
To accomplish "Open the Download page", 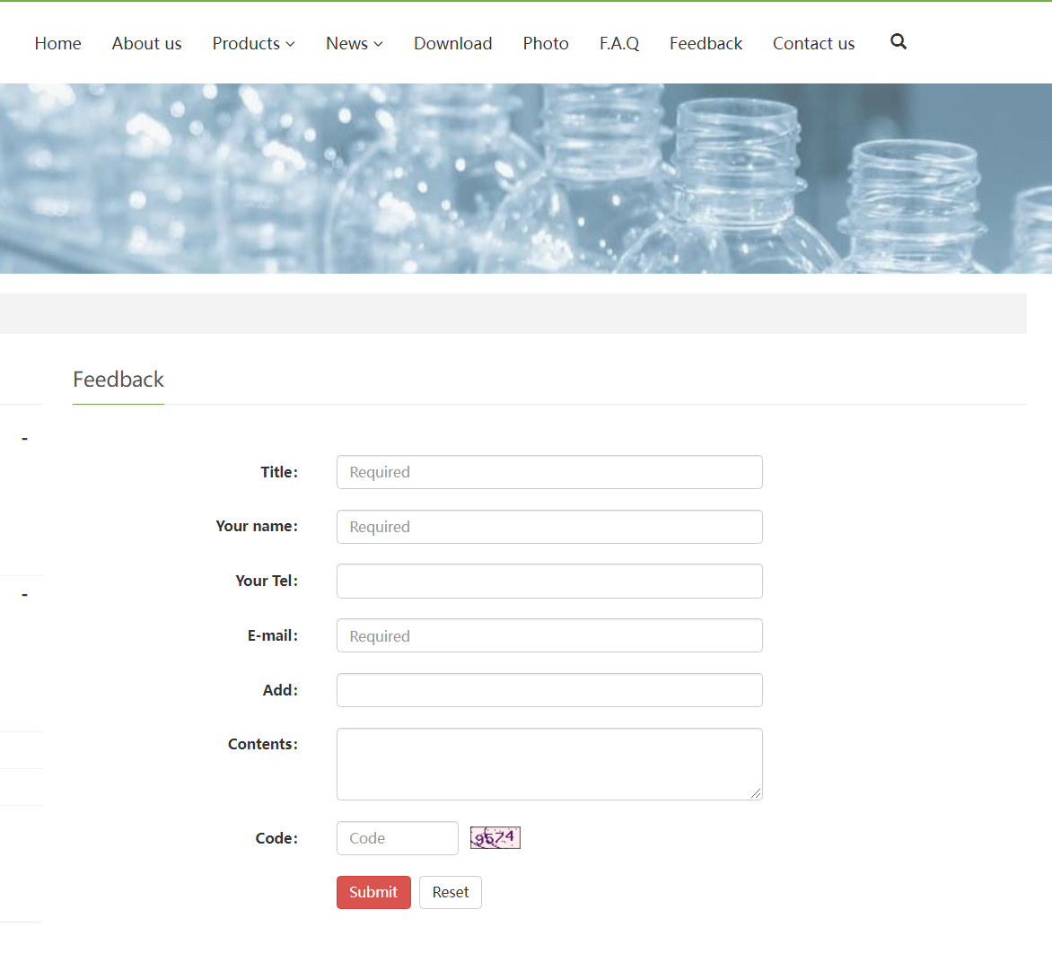I will 452,43.
